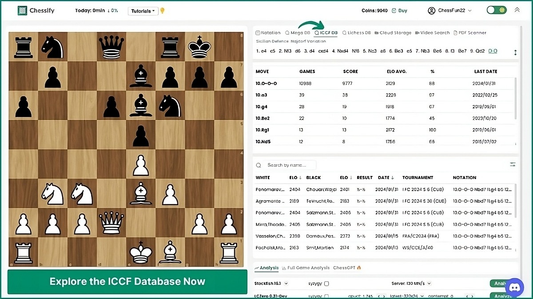Click the magnifier icon in the name search
This screenshot has width=533, height=299.
(x=259, y=165)
